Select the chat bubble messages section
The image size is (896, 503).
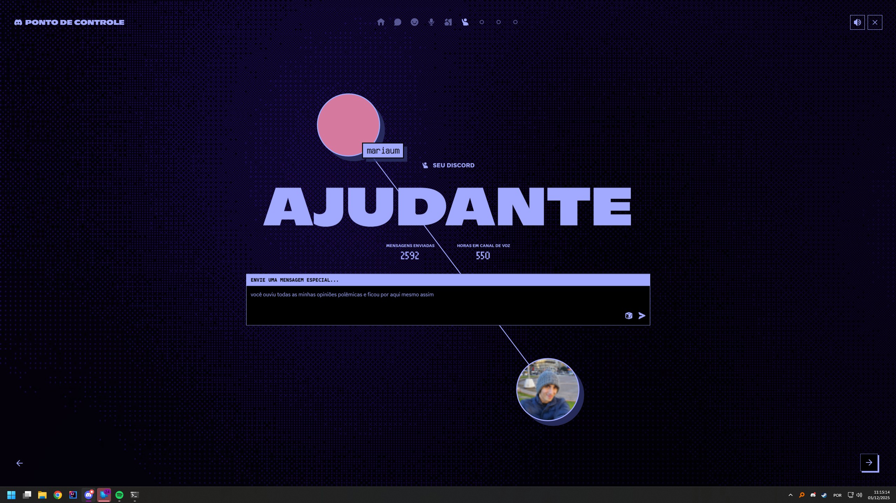click(x=397, y=22)
